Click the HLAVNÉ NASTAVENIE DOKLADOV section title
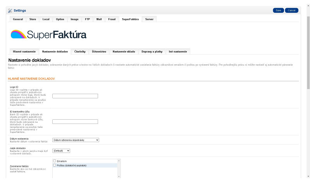 [x=31, y=79]
